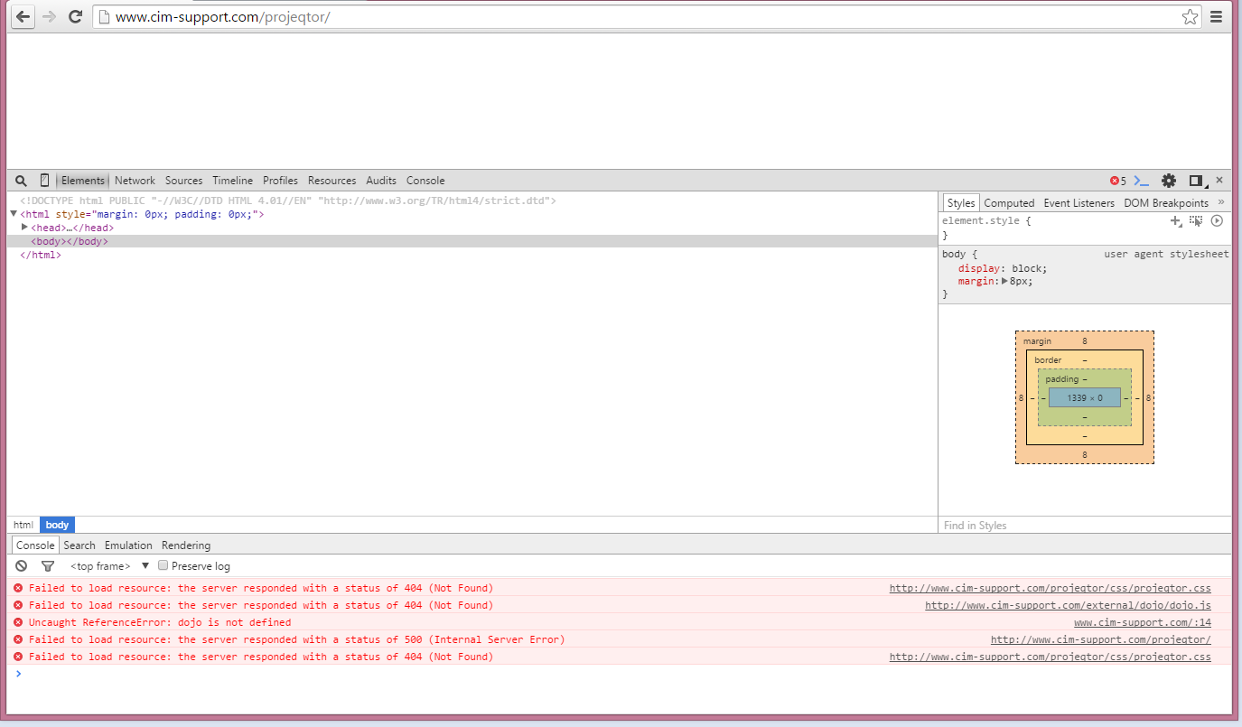Click the Find in Styles field
1242x727 pixels.
pos(1084,526)
